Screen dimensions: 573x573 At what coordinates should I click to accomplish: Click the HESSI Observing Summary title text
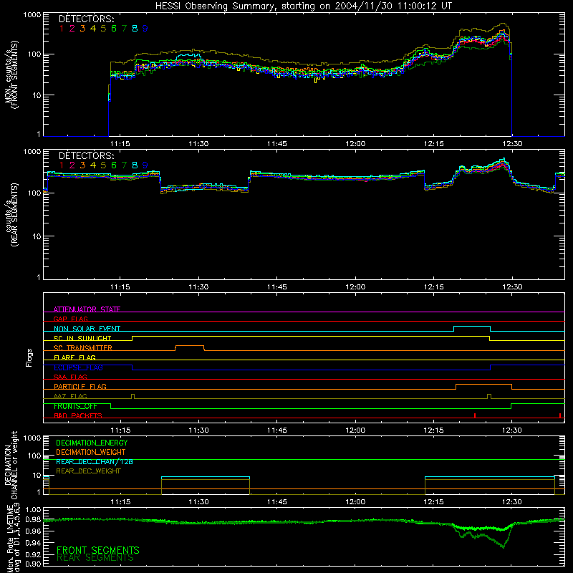[303, 6]
